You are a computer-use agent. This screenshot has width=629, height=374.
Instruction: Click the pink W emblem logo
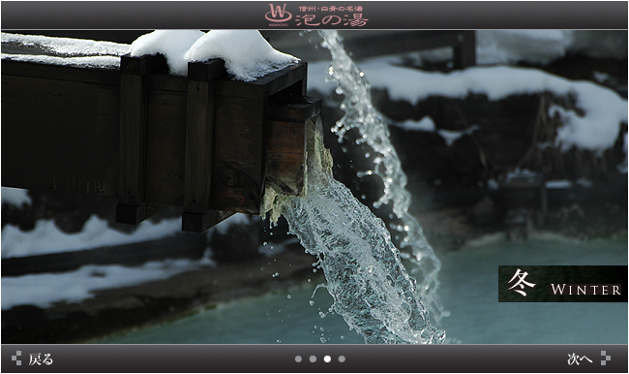pyautogui.click(x=278, y=15)
